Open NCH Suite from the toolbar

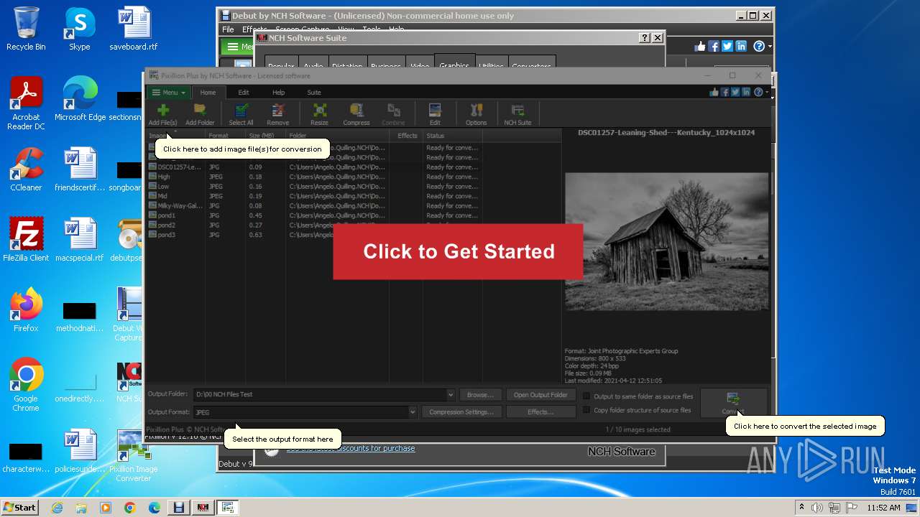click(517, 110)
